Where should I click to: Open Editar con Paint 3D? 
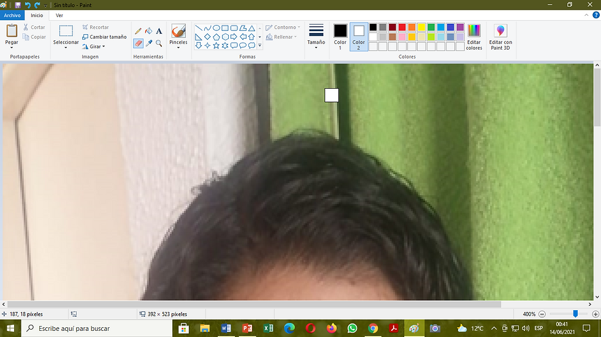(500, 37)
